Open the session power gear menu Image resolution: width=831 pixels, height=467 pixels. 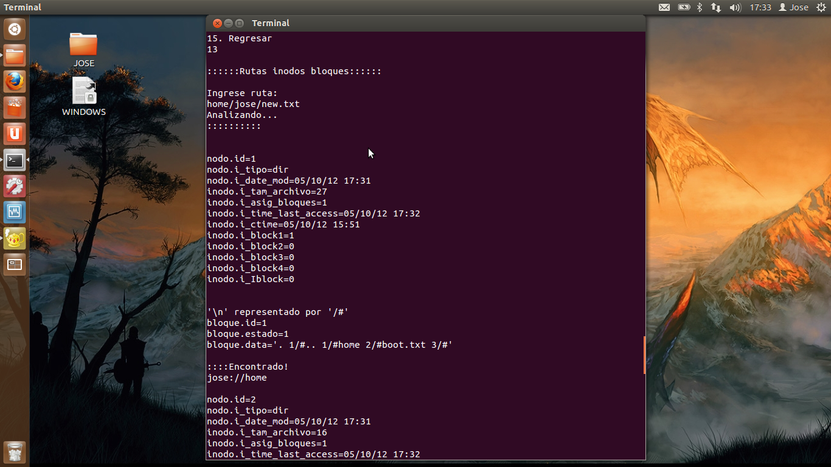[x=821, y=7]
